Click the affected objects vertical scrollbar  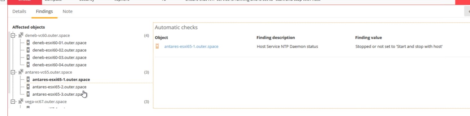tap(9, 62)
